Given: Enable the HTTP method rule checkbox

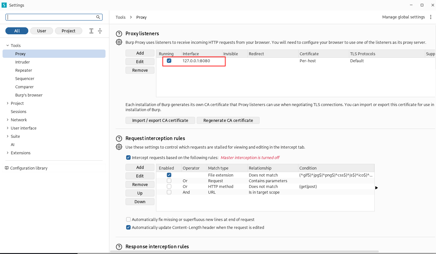Looking at the screenshot, I should [169, 186].
